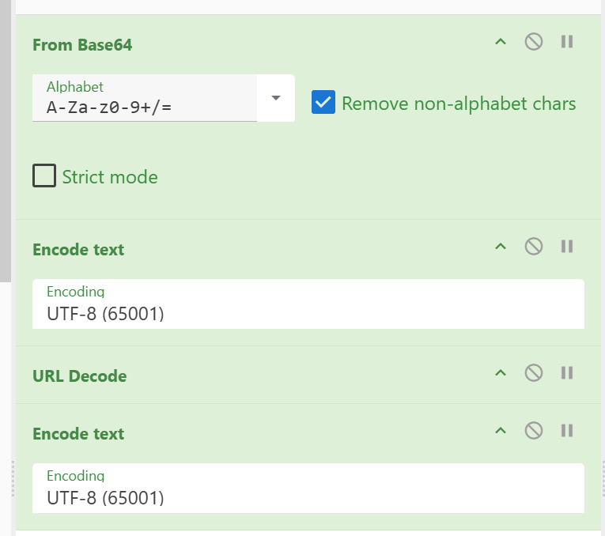
Task: Collapse the From Base64 operation chevron
Action: click(501, 42)
